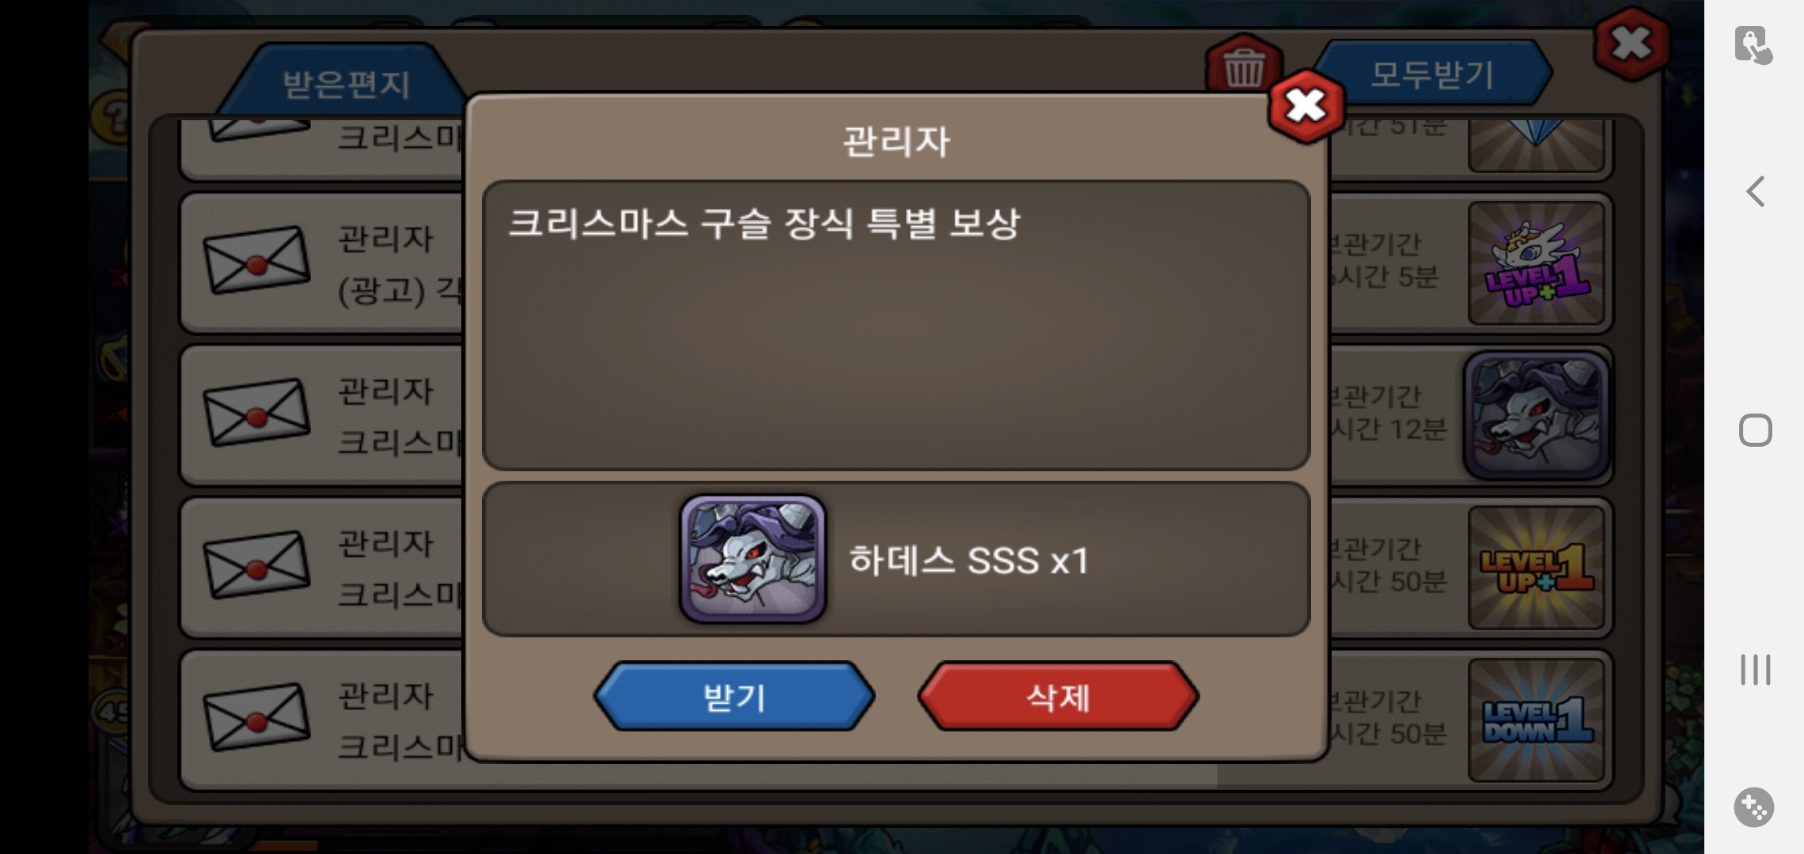This screenshot has height=854, width=1804.
Task: Open Android recent apps button
Action: 1755,669
